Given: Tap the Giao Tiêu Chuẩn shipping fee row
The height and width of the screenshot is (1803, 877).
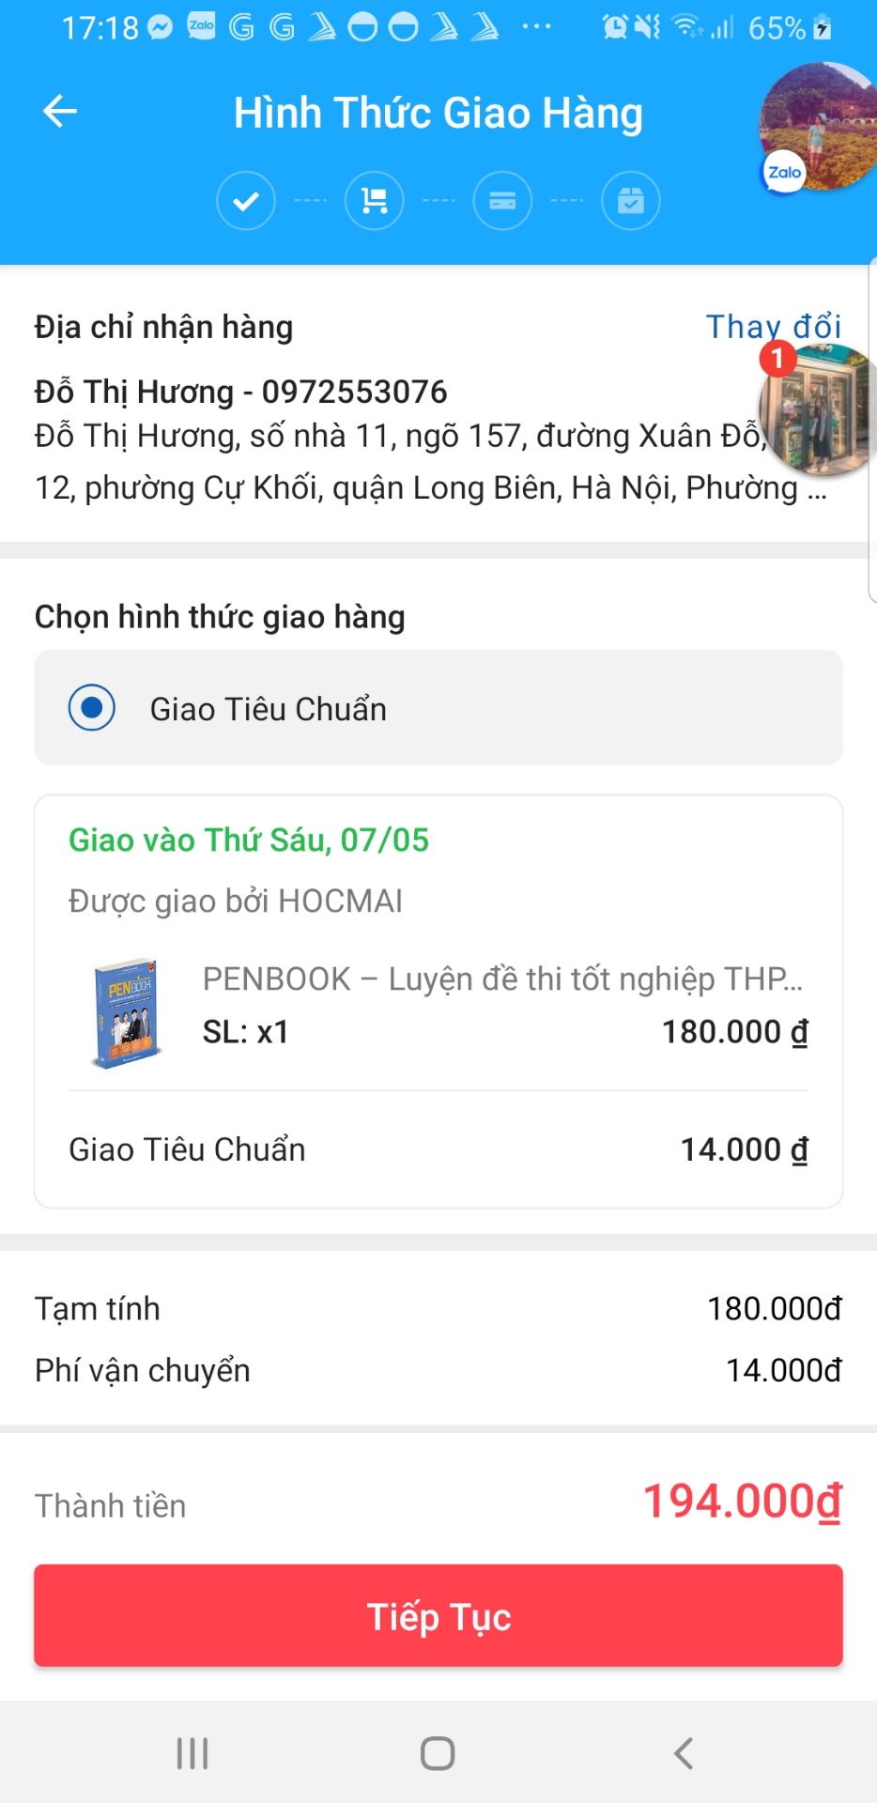Looking at the screenshot, I should [x=438, y=1149].
